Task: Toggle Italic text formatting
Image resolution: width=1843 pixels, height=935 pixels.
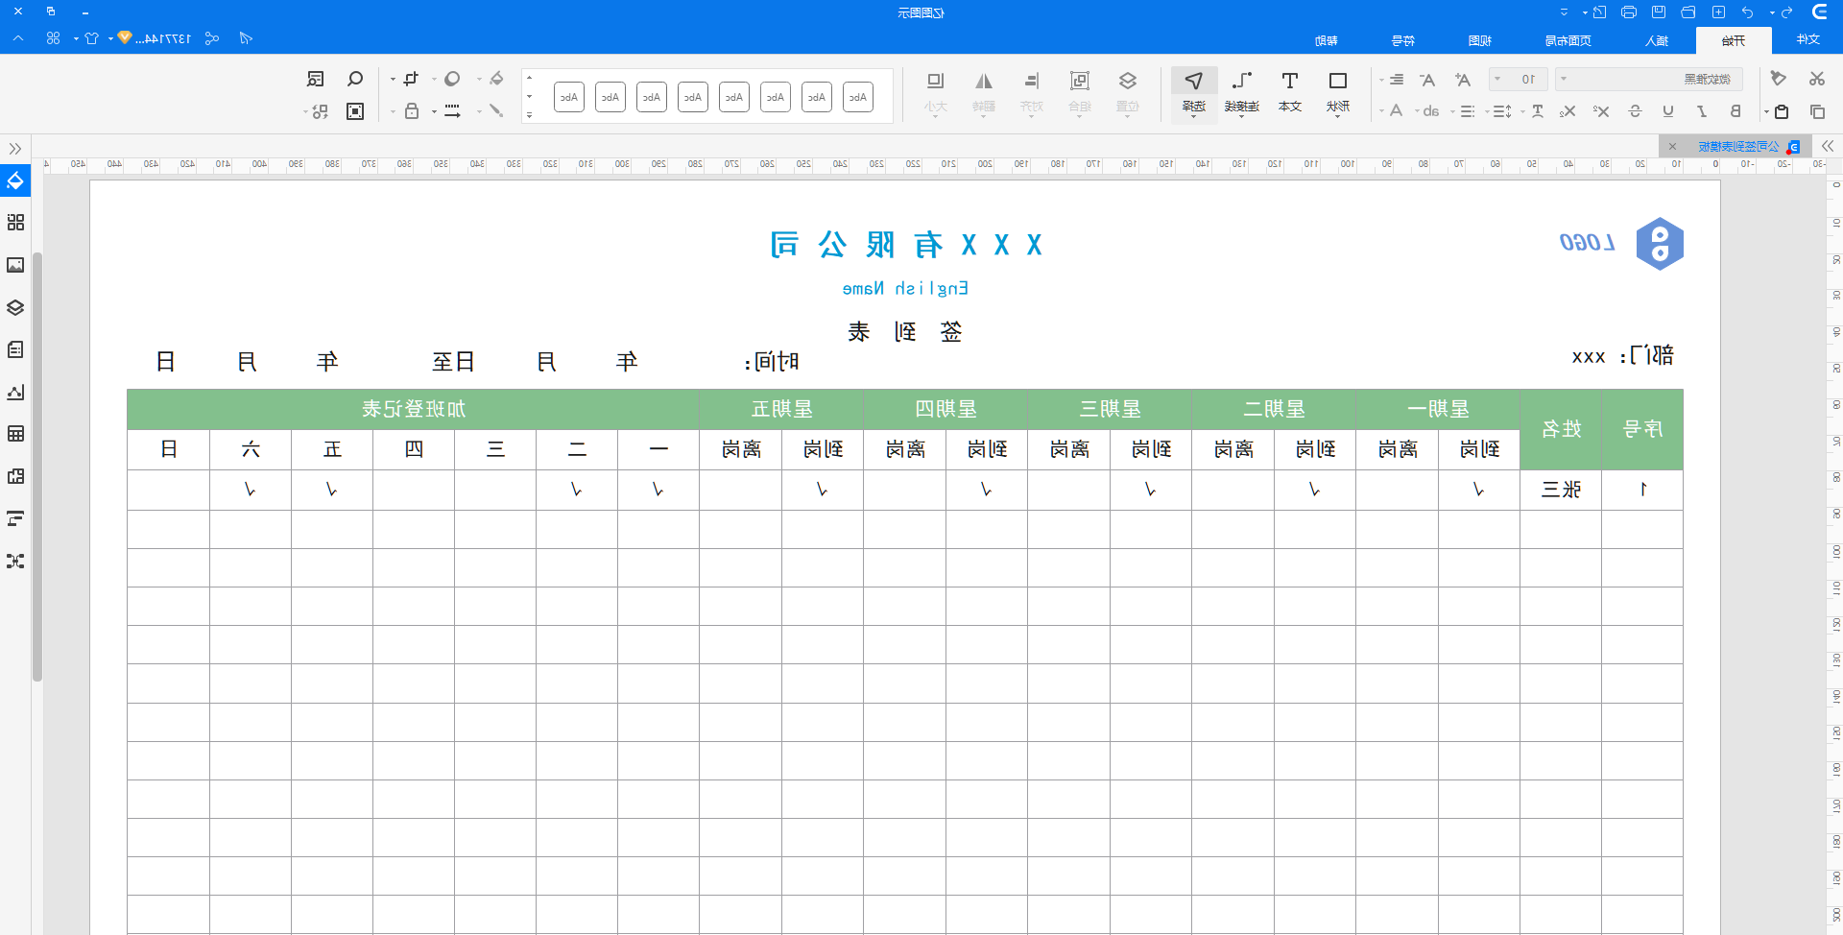Action: tap(1702, 111)
